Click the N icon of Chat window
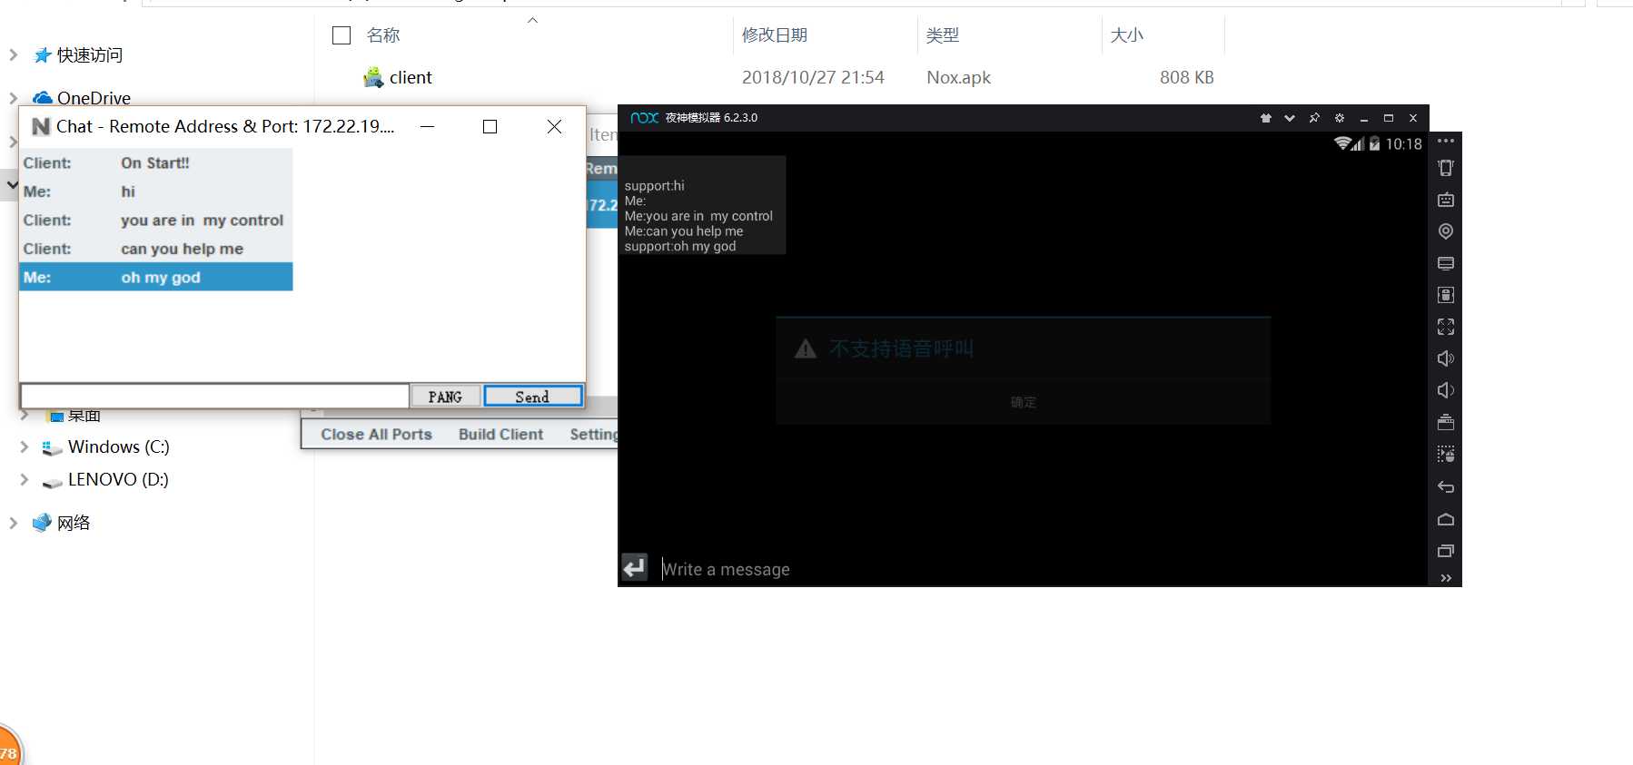This screenshot has width=1633, height=765. (41, 126)
